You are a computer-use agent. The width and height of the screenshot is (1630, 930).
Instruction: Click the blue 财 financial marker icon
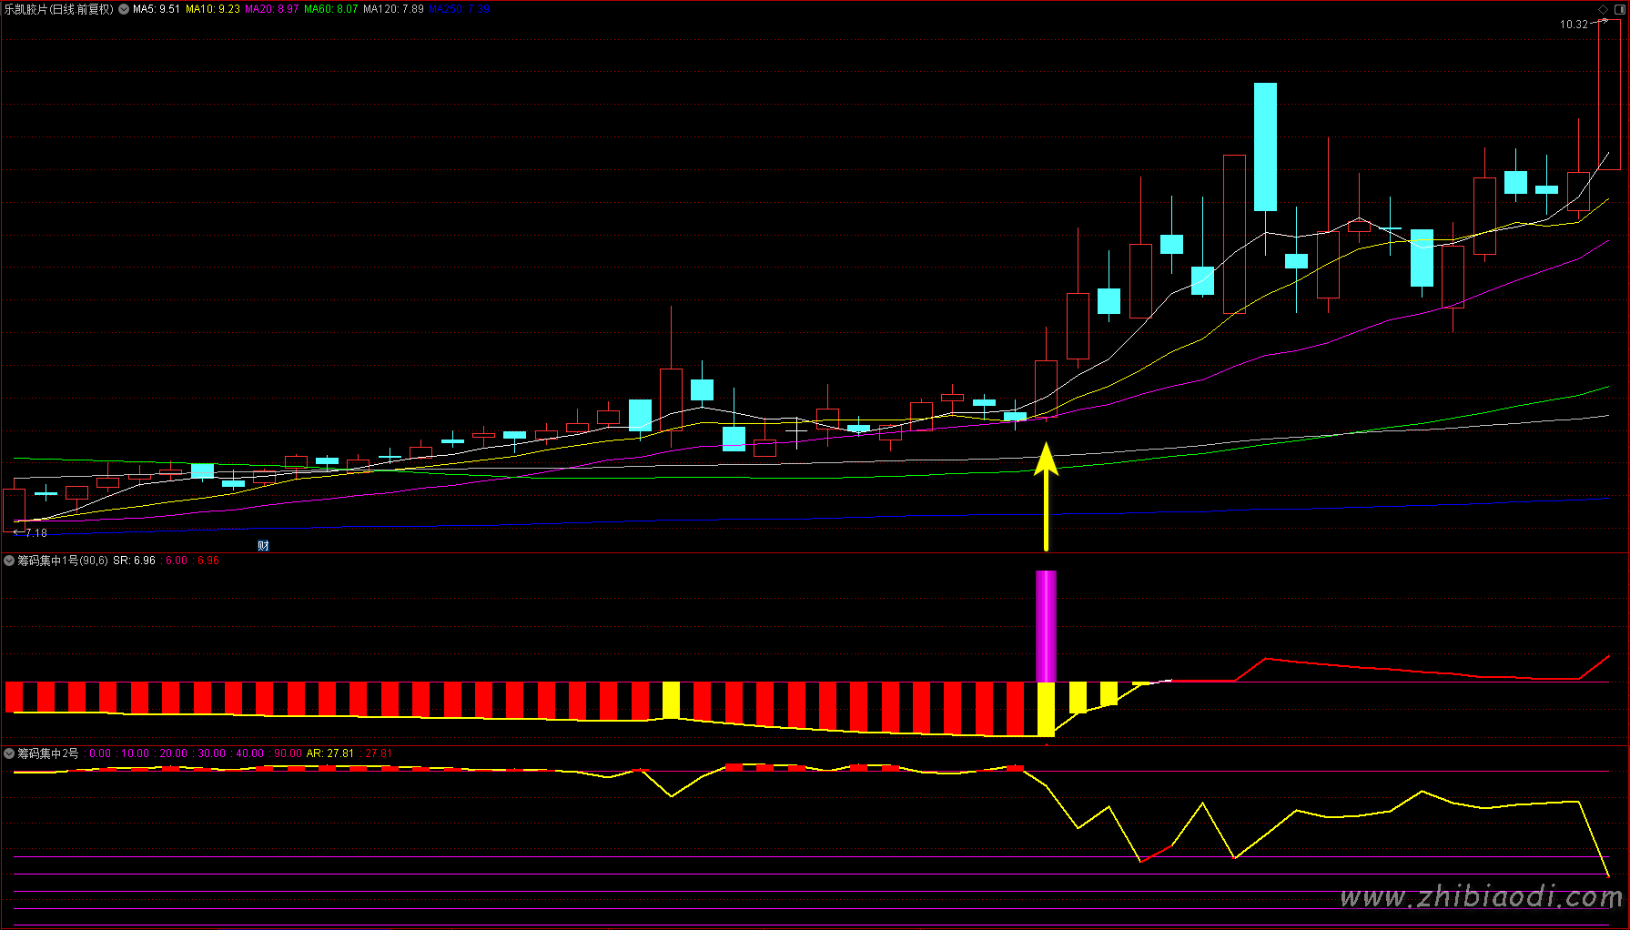[x=263, y=546]
